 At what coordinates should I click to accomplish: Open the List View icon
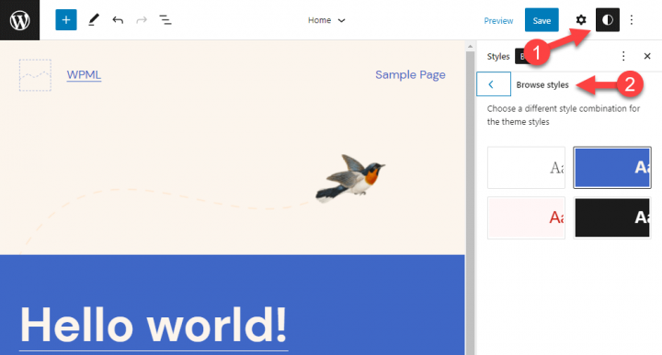click(165, 20)
